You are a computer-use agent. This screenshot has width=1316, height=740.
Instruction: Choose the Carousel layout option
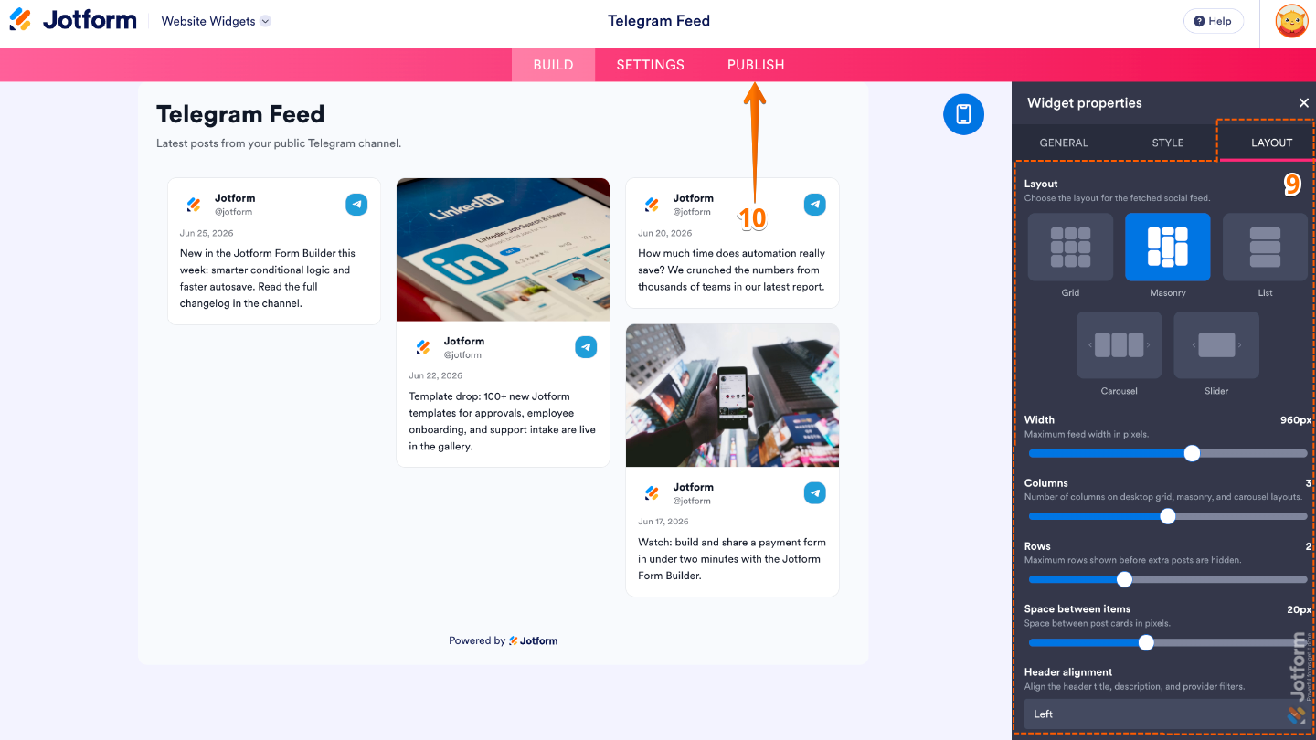1119,344
